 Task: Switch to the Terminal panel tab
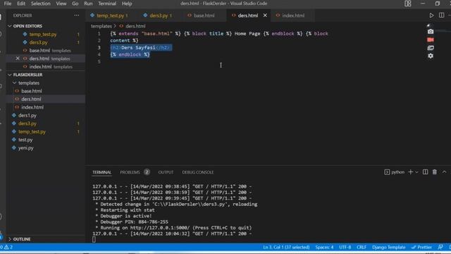pyautogui.click(x=101, y=172)
